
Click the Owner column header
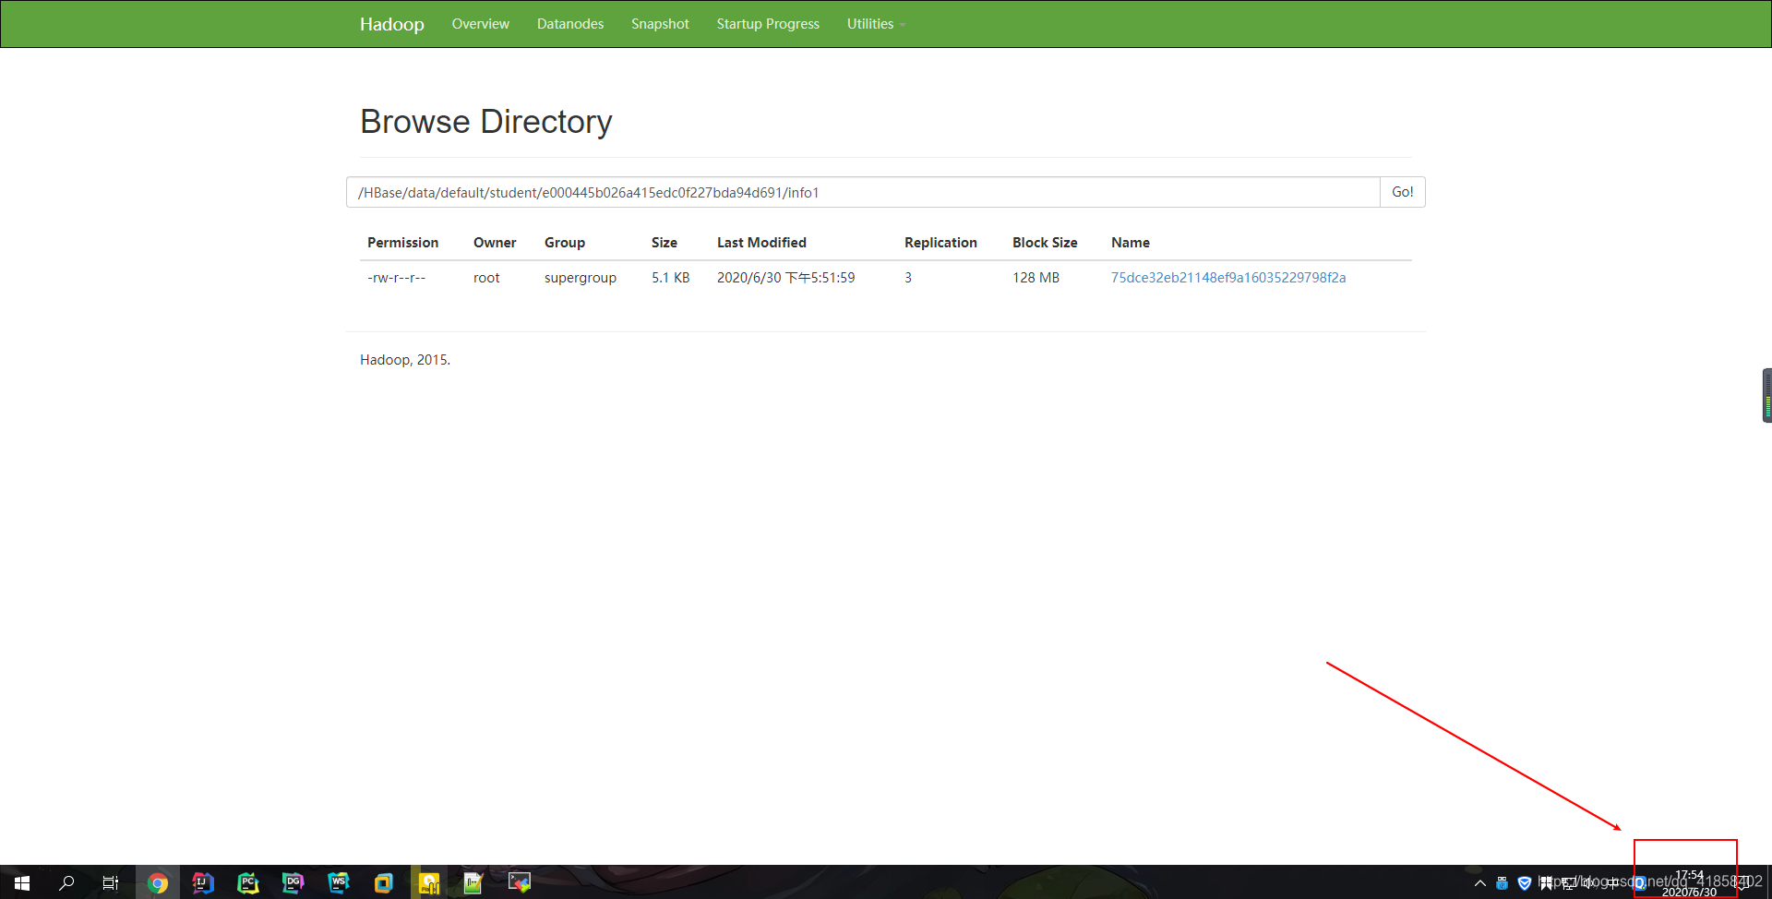495,243
